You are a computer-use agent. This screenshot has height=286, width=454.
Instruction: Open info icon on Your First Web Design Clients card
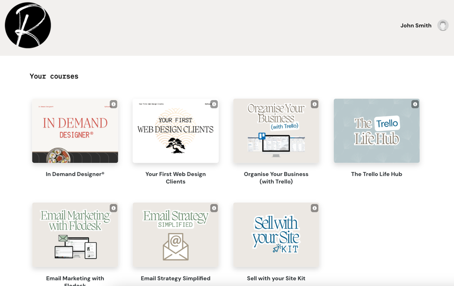(214, 104)
